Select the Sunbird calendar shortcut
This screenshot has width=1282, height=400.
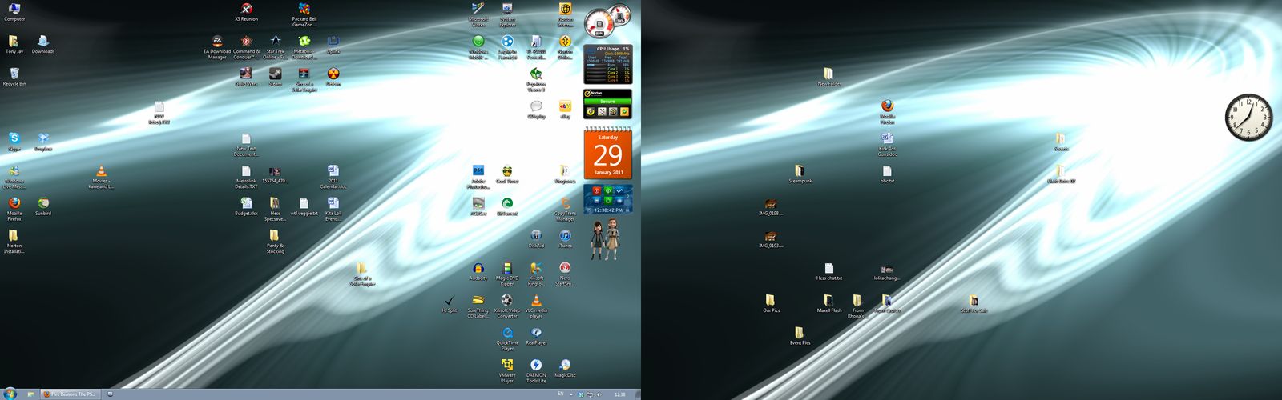pos(43,206)
